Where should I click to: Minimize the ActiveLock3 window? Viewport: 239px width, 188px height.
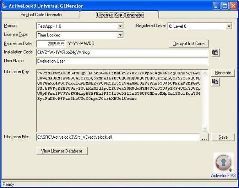click(216, 6)
